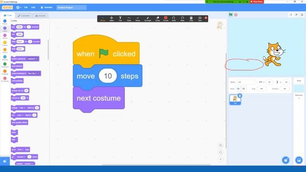Switch to small stage layout

pos(291,15)
